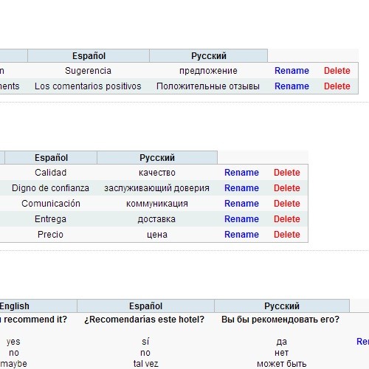Delete the Comunicación row
This screenshot has width=369, height=369.
coord(287,204)
